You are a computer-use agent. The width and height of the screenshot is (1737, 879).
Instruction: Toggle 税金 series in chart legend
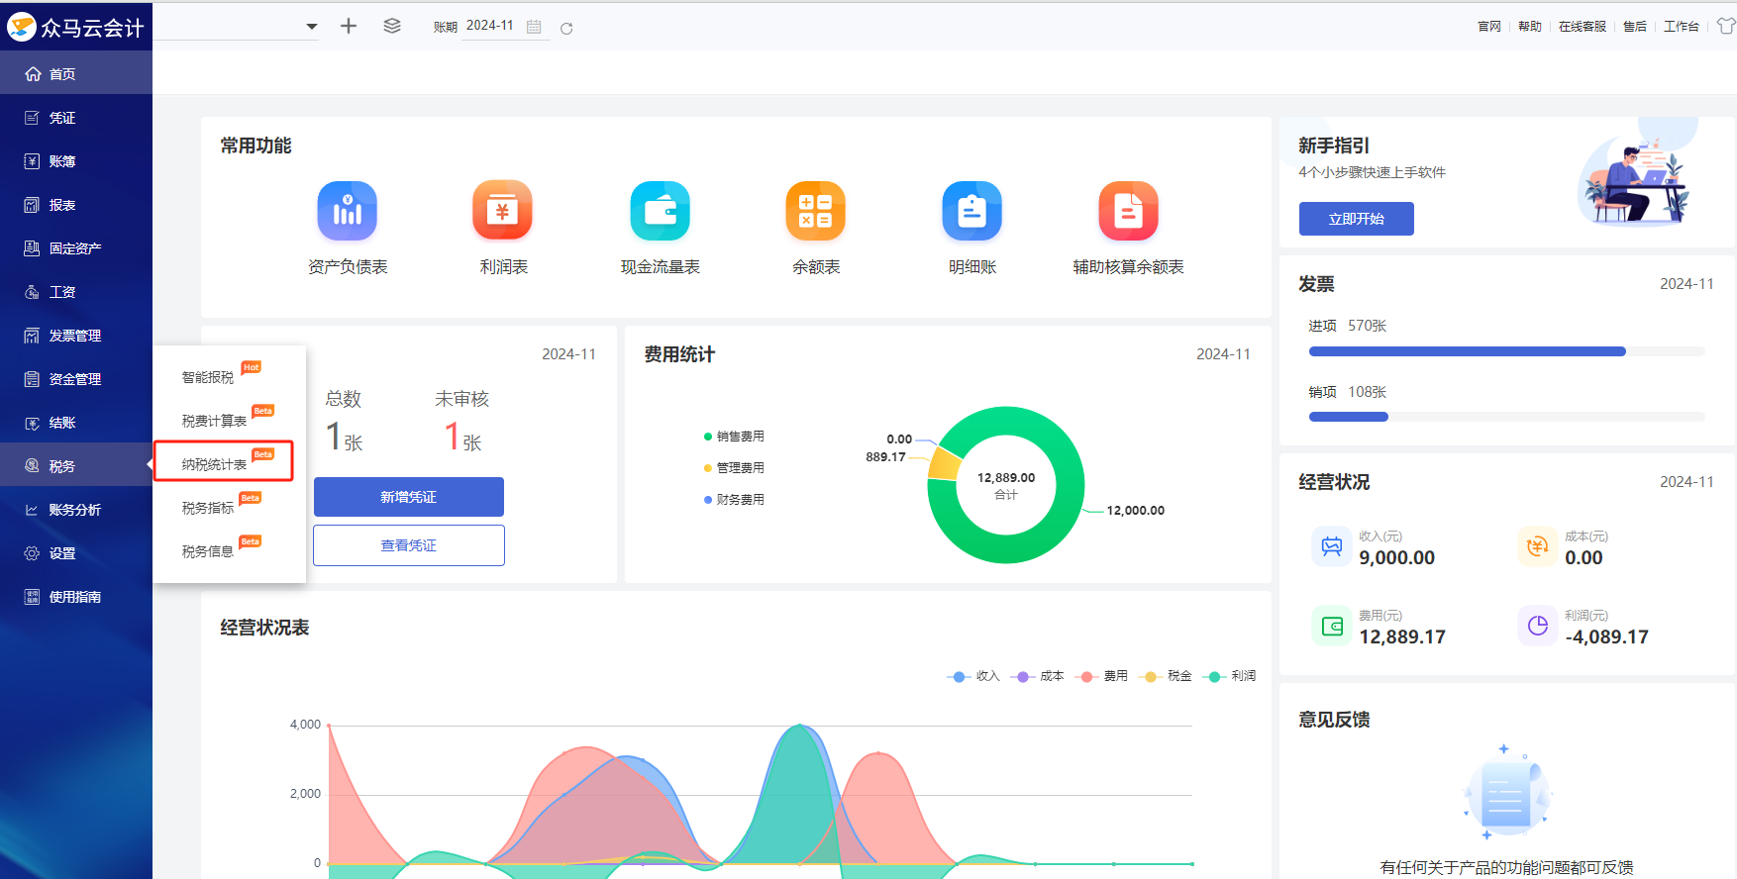(1166, 676)
